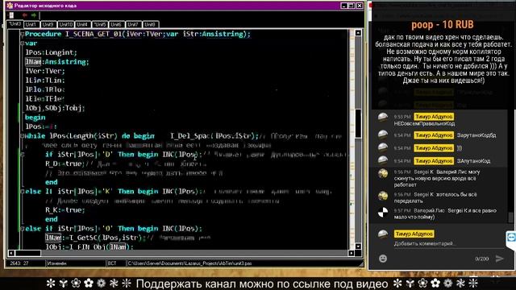Switch to the Unit6 tab
Screen dimensions: 516x290
click(116, 24)
